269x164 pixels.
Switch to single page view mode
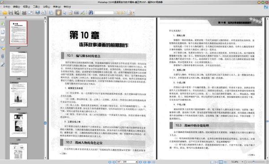coord(212,162)
